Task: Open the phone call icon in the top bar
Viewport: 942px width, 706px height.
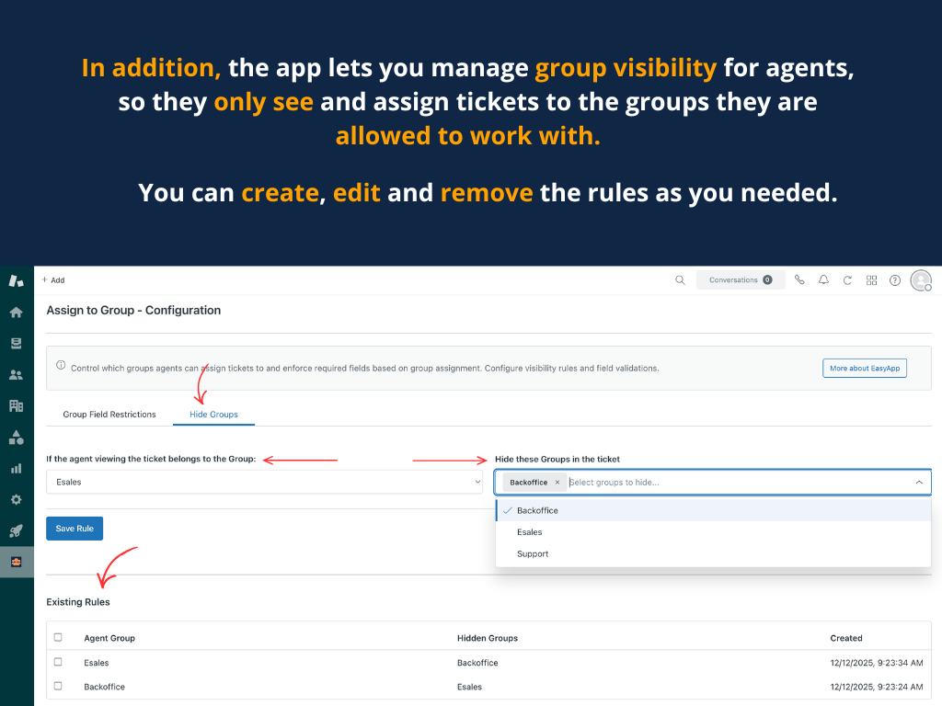Action: coord(799,279)
